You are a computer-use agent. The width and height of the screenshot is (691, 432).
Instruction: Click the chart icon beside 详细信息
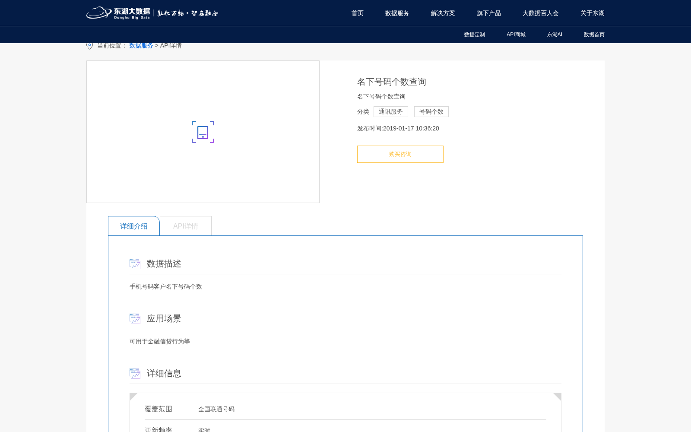tap(135, 374)
